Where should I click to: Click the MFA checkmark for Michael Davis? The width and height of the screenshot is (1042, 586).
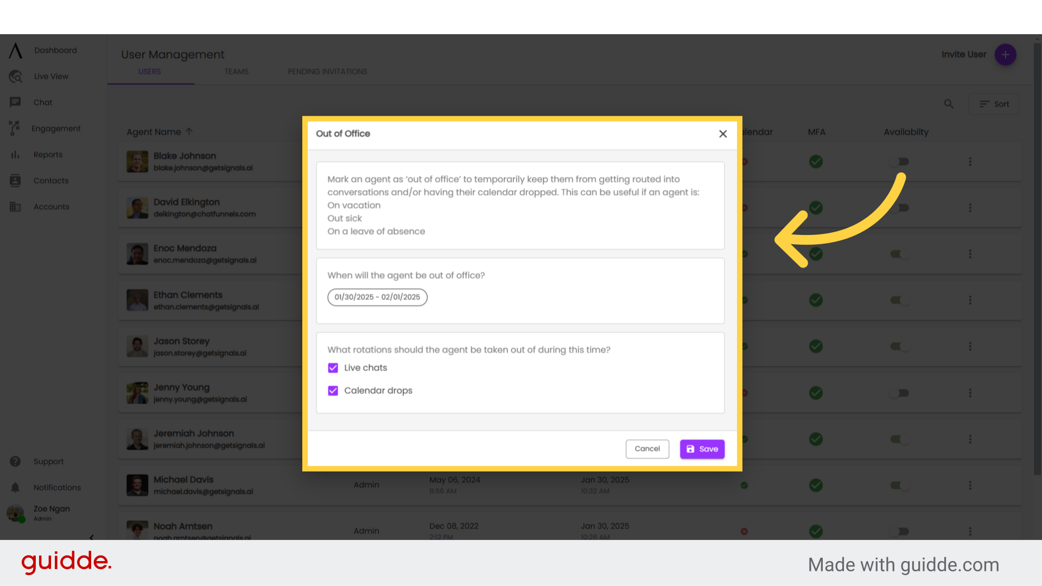816,485
